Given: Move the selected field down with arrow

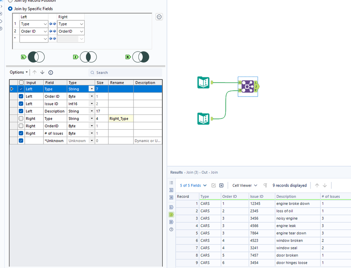Looking at the screenshot, I should [42, 72].
